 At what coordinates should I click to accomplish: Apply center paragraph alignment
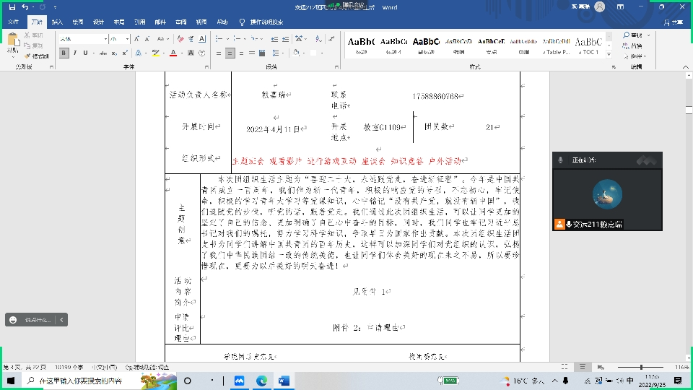229,53
